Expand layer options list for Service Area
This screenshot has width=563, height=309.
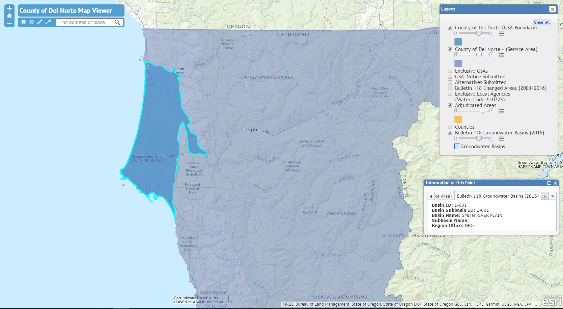pyautogui.click(x=501, y=55)
